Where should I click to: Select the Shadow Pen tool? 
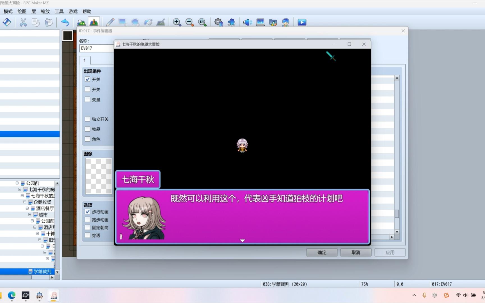click(161, 22)
